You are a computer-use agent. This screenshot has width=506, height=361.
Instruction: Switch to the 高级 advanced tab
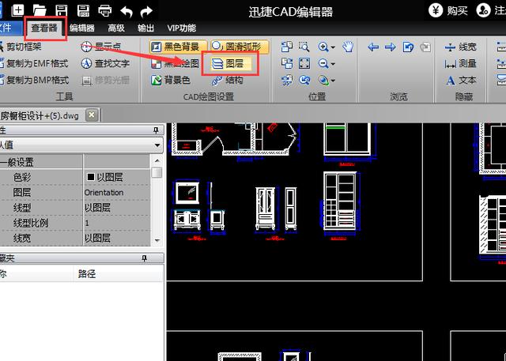point(116,28)
